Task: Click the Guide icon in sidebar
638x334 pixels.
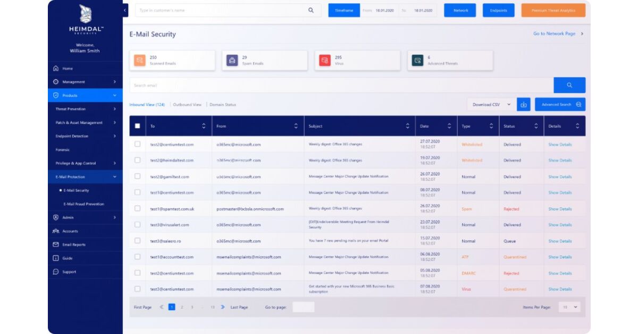Action: pos(56,258)
